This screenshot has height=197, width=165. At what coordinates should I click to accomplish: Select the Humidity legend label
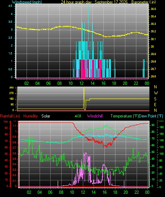(x=30, y=116)
